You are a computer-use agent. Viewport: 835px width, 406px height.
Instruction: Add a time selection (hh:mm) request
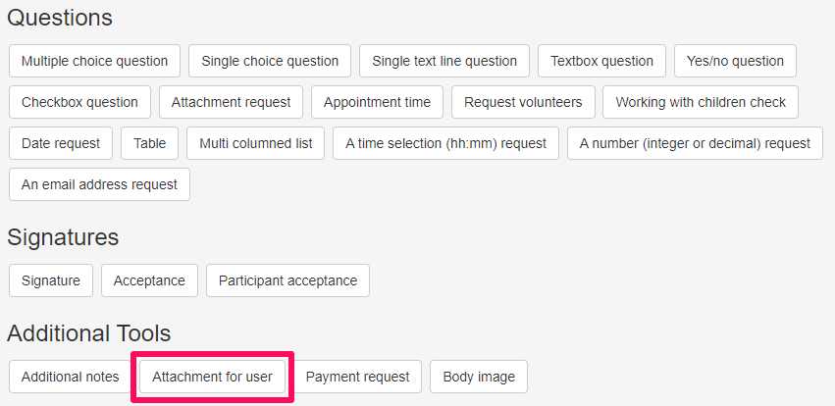(445, 143)
